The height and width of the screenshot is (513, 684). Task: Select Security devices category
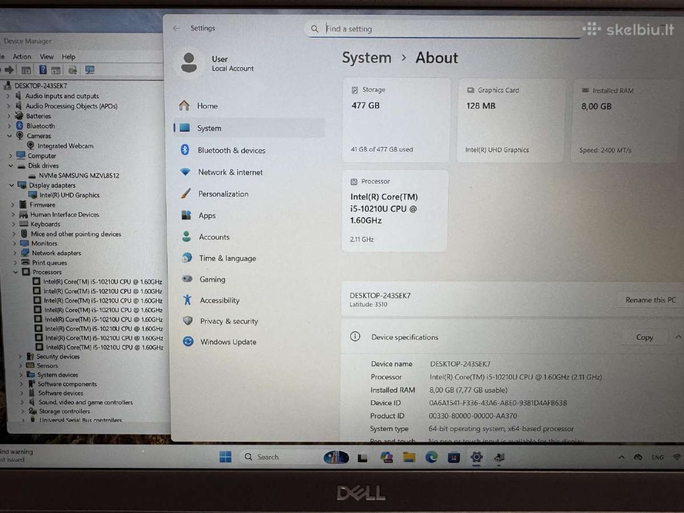58,357
